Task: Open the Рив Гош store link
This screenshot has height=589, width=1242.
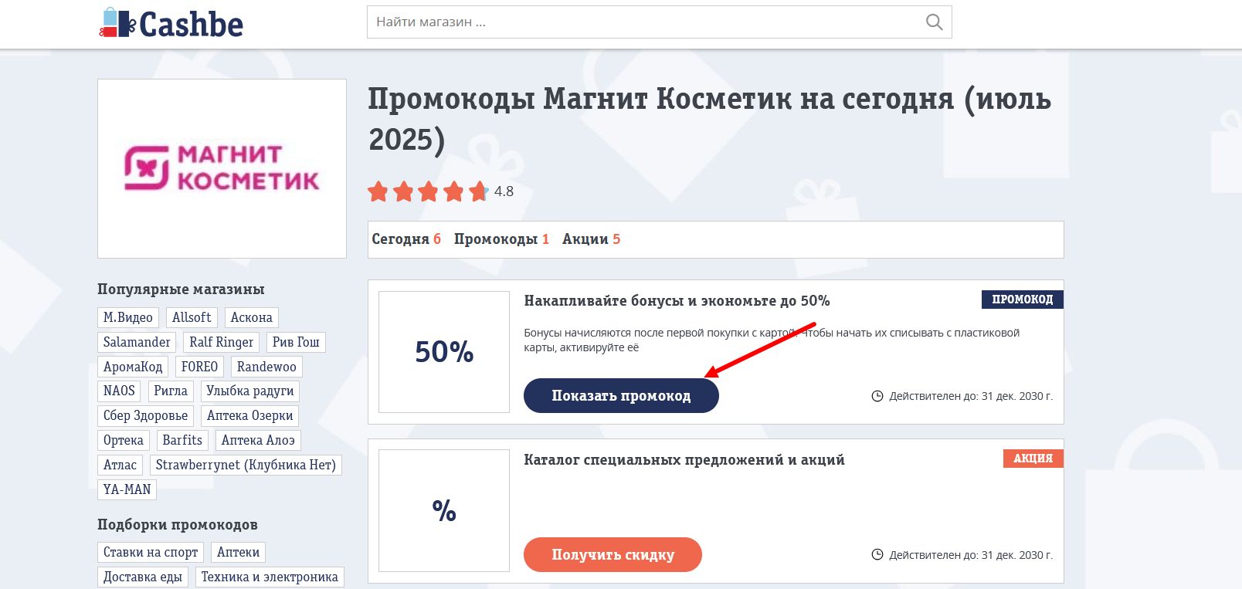Action: [296, 342]
